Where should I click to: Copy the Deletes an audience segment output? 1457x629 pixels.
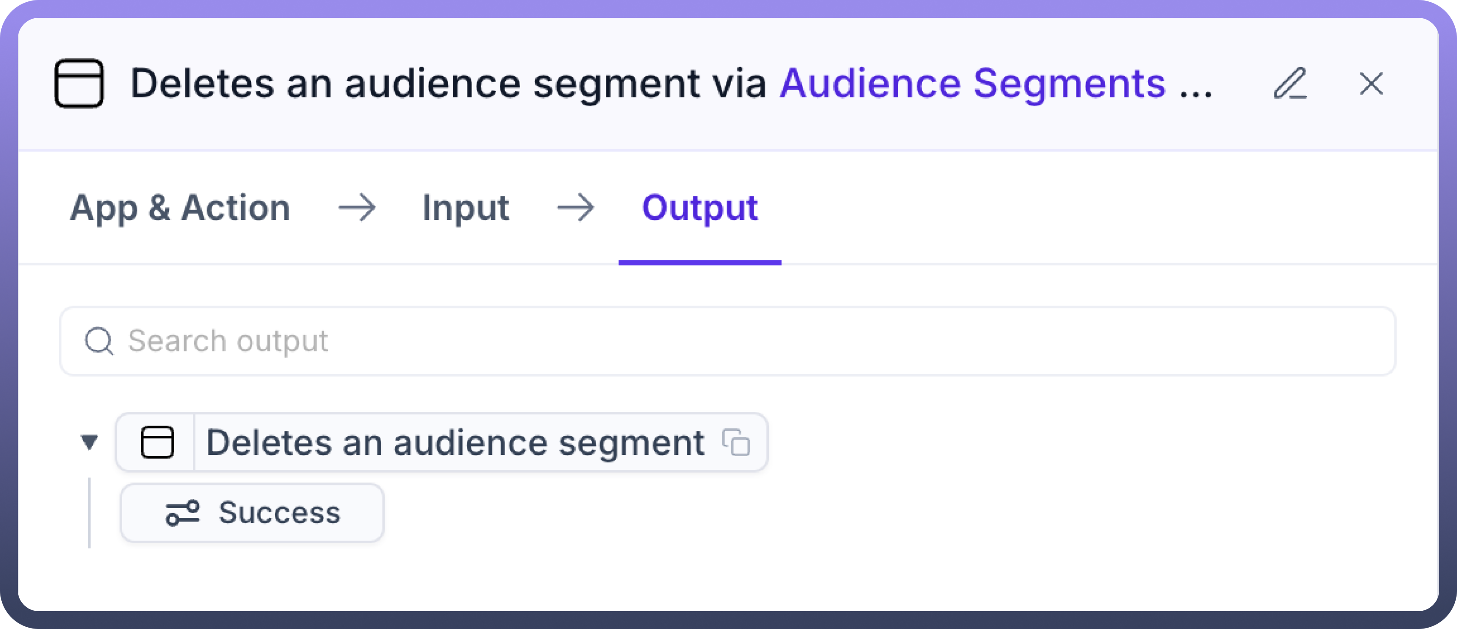[x=736, y=442]
